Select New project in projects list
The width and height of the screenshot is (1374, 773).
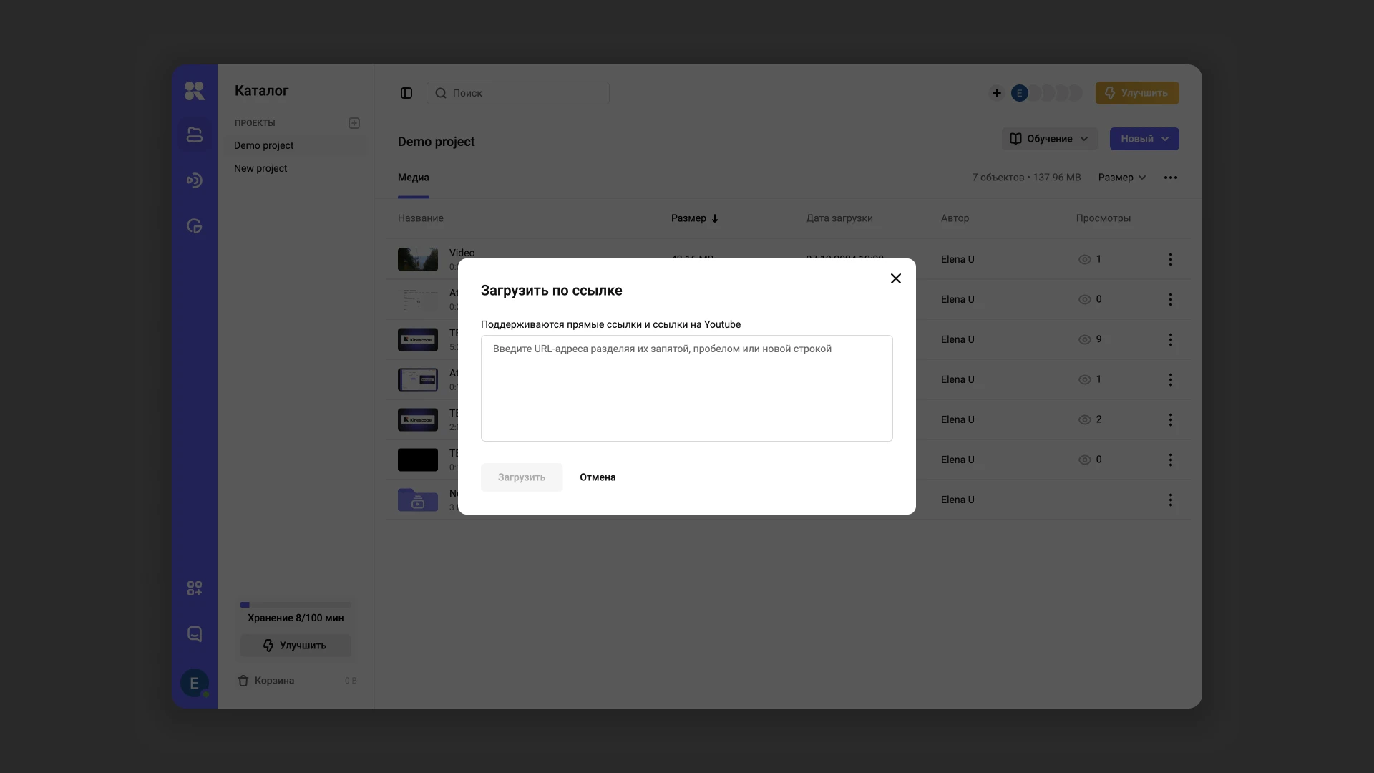click(x=260, y=168)
